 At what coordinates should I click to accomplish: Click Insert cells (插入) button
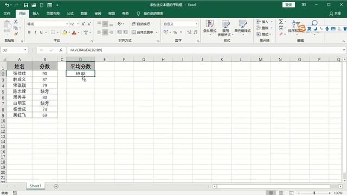262,22
